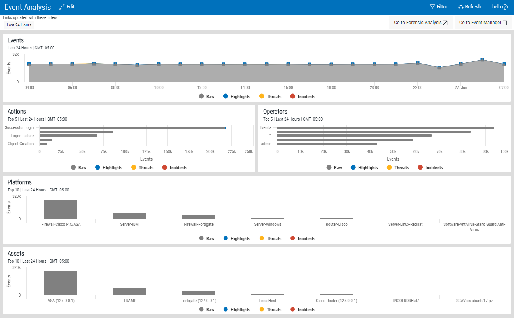This screenshot has width=514, height=318.
Task: Click arrow icon on Go to Forensic Analysis
Action: point(445,23)
